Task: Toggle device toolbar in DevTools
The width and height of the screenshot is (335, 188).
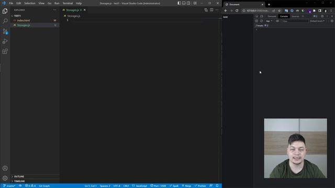Action: (x=262, y=16)
